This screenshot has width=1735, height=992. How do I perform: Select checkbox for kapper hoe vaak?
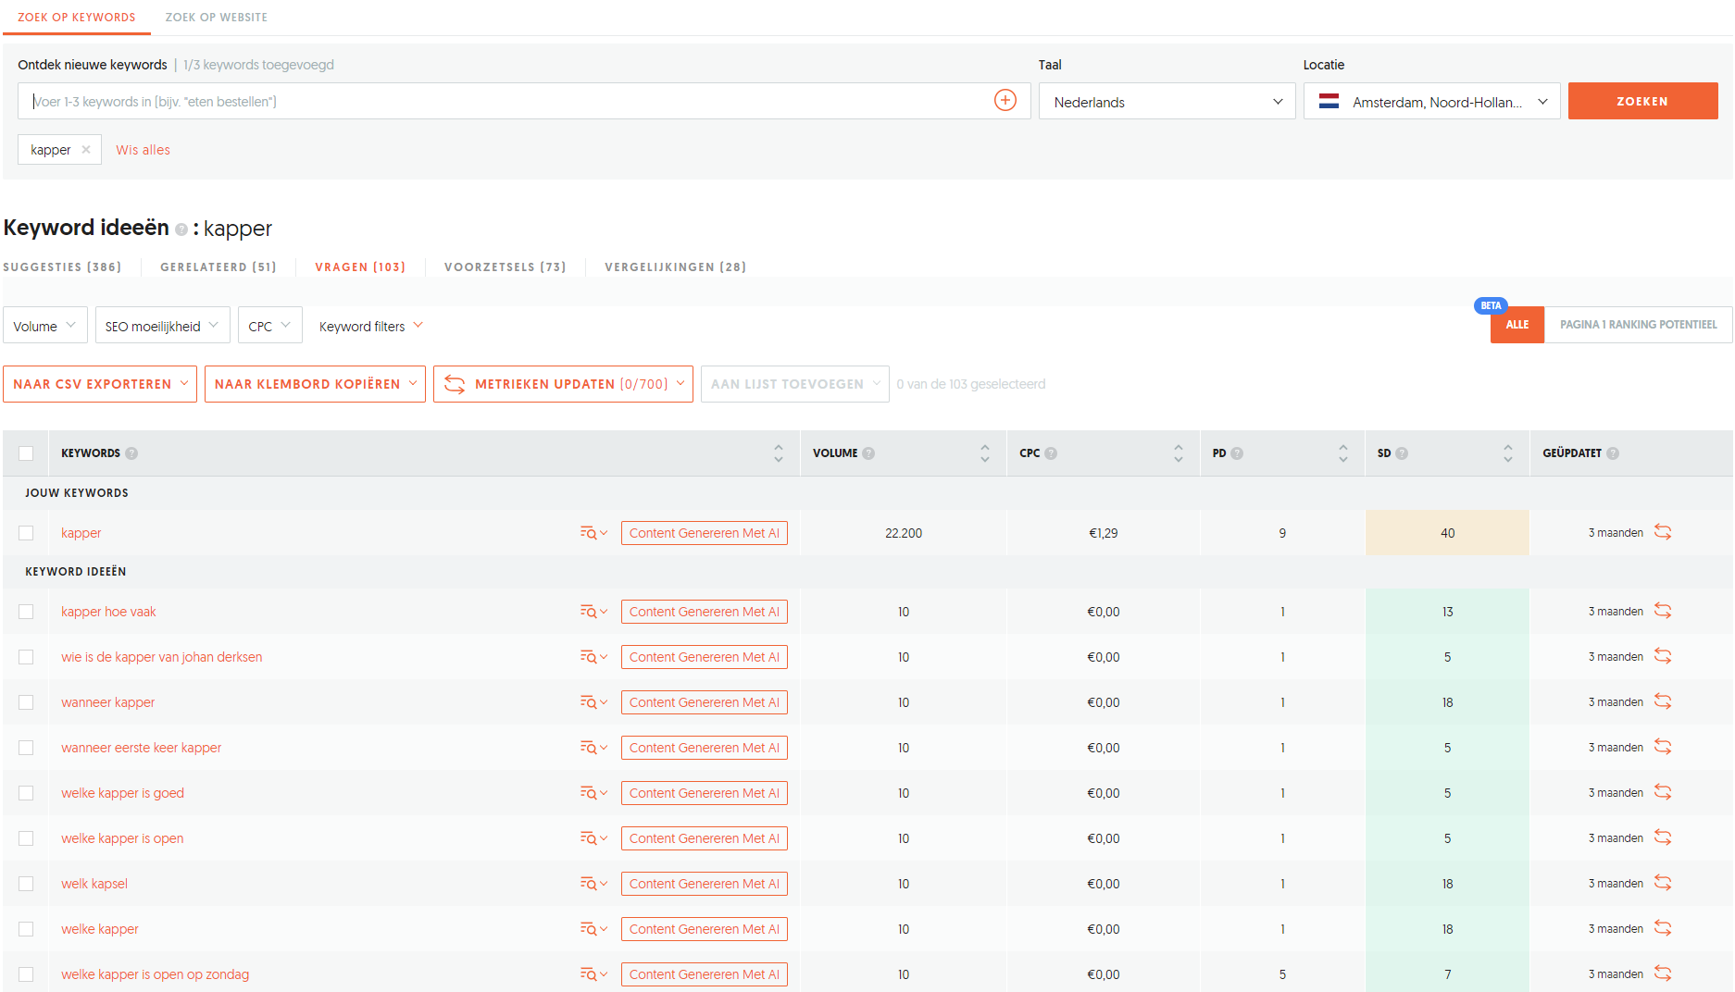(26, 612)
